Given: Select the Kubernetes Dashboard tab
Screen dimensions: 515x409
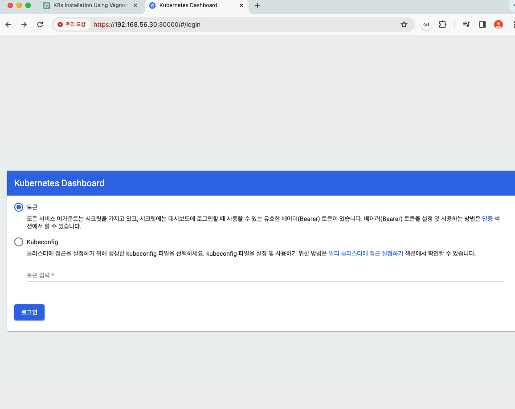Looking at the screenshot, I should (196, 6).
